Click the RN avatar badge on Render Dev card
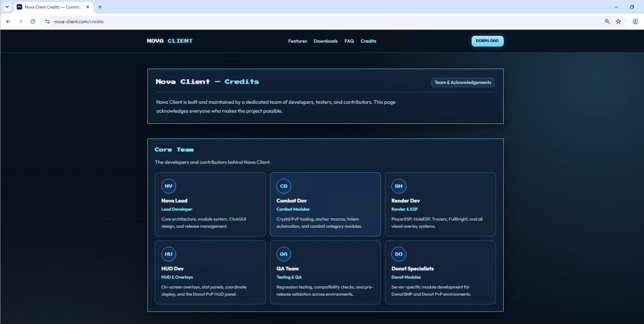This screenshot has height=324, width=644. [399, 186]
